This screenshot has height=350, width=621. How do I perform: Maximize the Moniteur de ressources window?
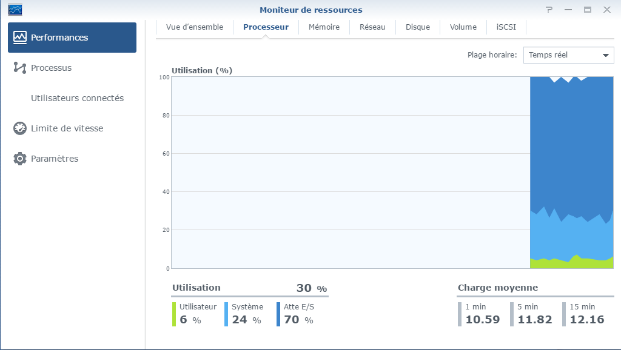(x=588, y=10)
